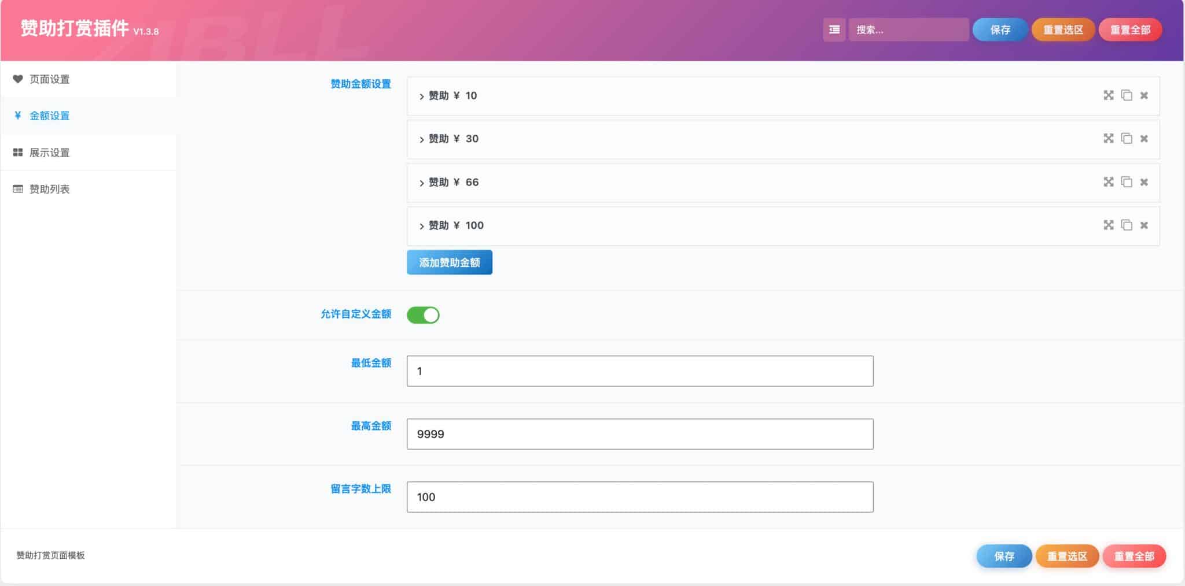Clone the 赞助 ¥ 66 entry

[x=1127, y=181]
